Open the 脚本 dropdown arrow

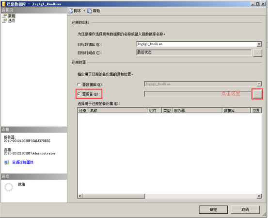pos(84,11)
